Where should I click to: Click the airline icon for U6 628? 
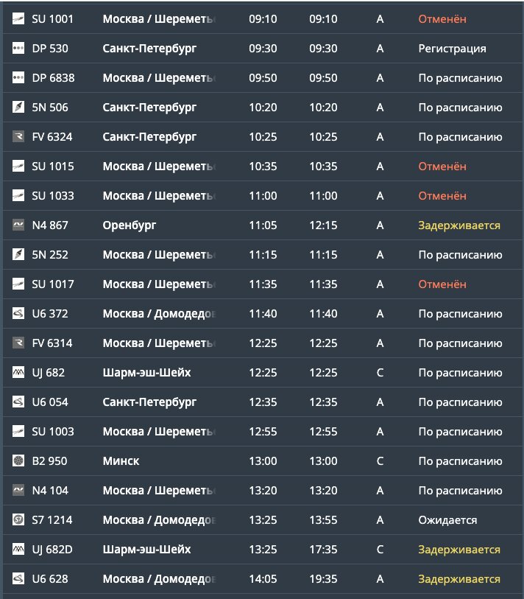(18, 578)
